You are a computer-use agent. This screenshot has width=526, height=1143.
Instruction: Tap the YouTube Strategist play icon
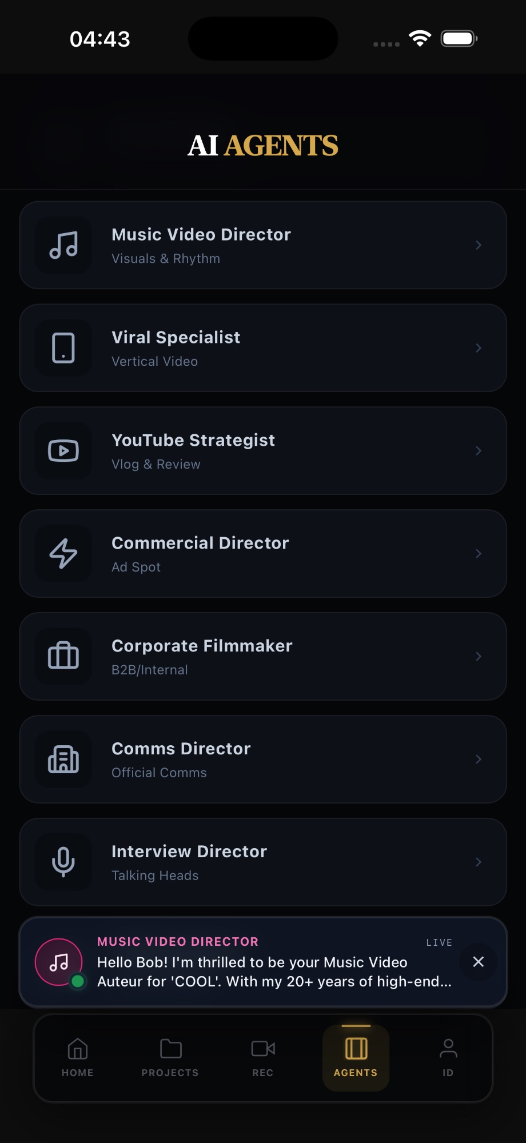(x=63, y=451)
